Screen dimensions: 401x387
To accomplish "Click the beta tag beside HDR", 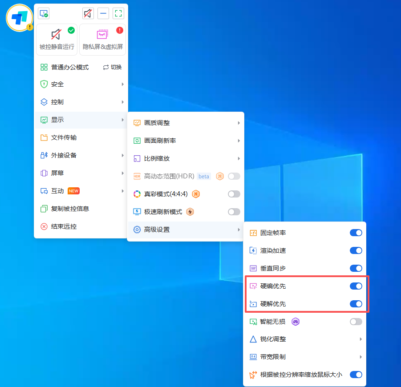I will [203, 176].
